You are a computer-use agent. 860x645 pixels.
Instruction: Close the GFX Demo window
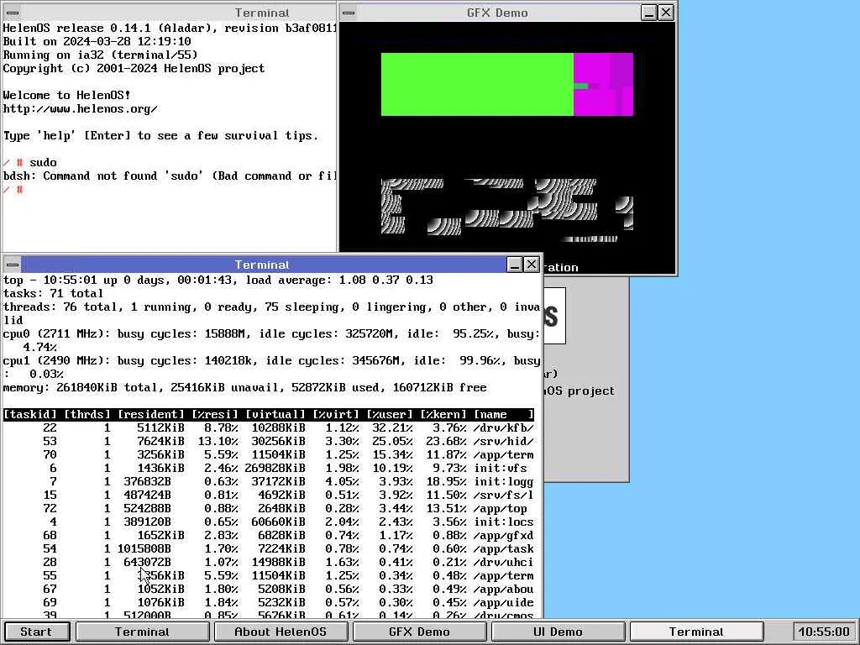[666, 13]
